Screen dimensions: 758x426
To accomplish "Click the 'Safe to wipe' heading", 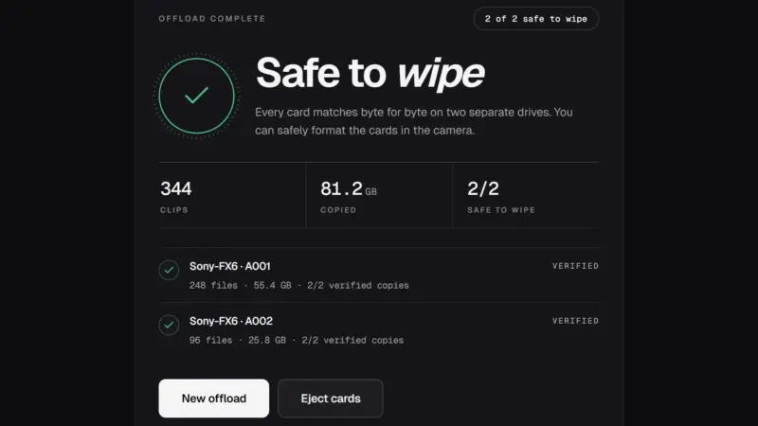I will pyautogui.click(x=370, y=73).
